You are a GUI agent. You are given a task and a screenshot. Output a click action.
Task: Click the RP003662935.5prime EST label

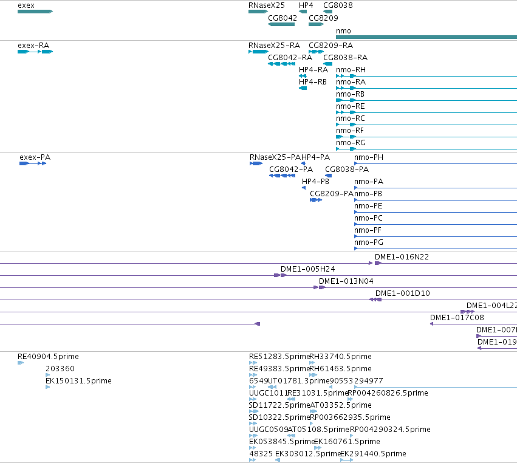click(351, 417)
